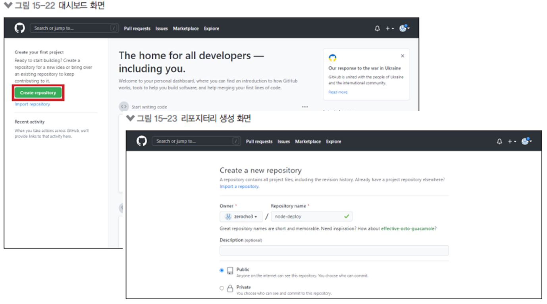Open notifications bell in new repository window

pos(499,141)
